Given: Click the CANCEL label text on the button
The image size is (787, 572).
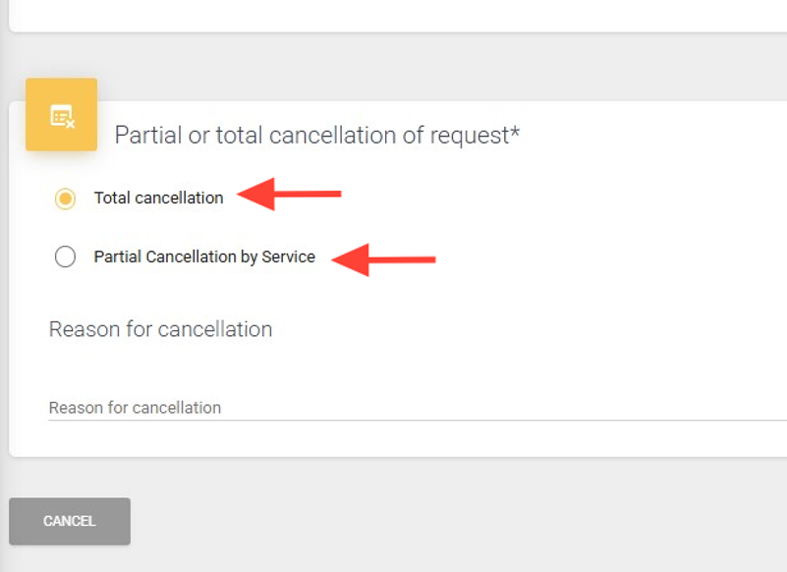Looking at the screenshot, I should [70, 521].
